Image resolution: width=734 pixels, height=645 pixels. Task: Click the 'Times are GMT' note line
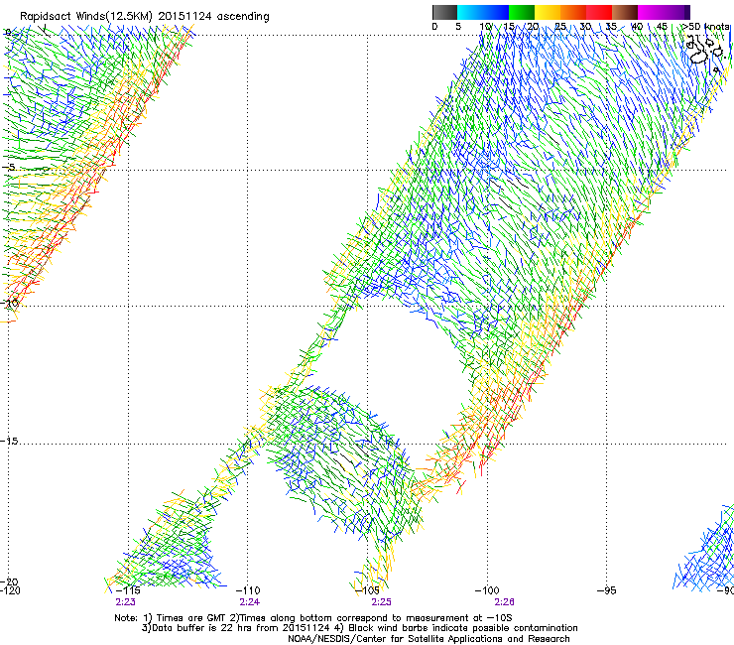pos(313,618)
